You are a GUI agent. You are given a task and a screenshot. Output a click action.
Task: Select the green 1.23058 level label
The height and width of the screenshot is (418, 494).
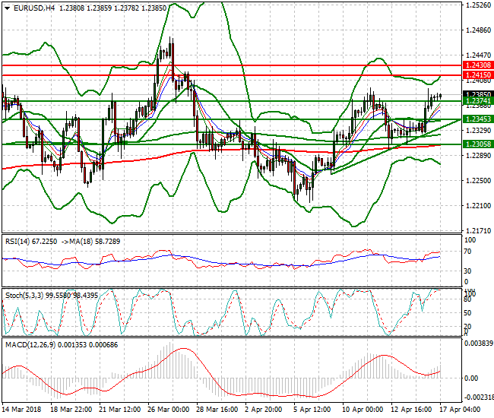coord(478,144)
